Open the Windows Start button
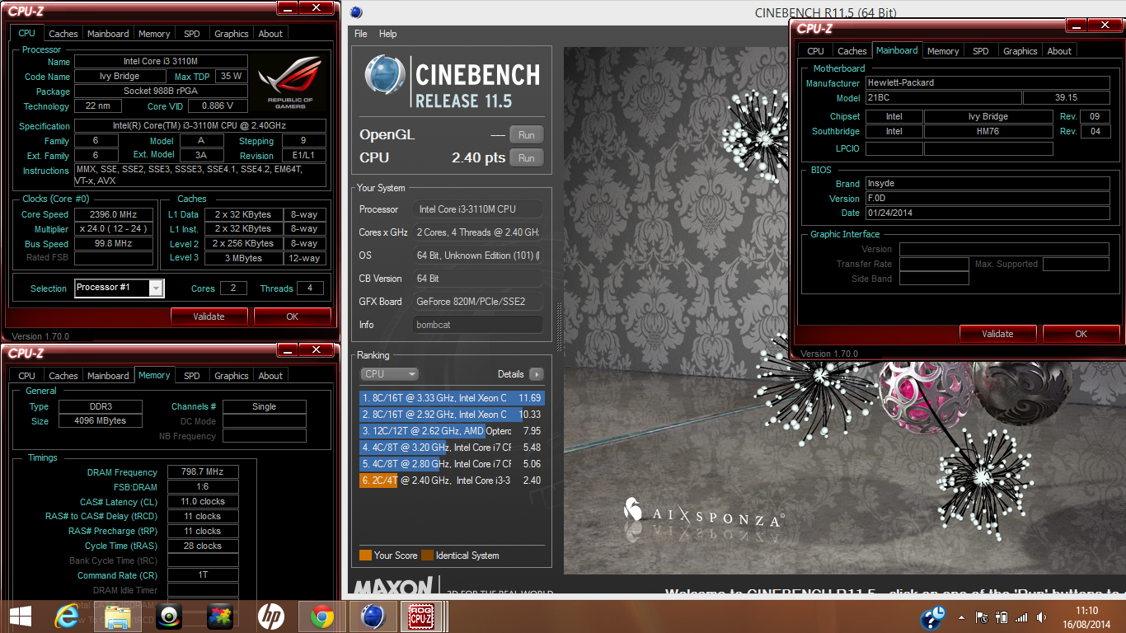This screenshot has width=1126, height=633. coord(20,617)
